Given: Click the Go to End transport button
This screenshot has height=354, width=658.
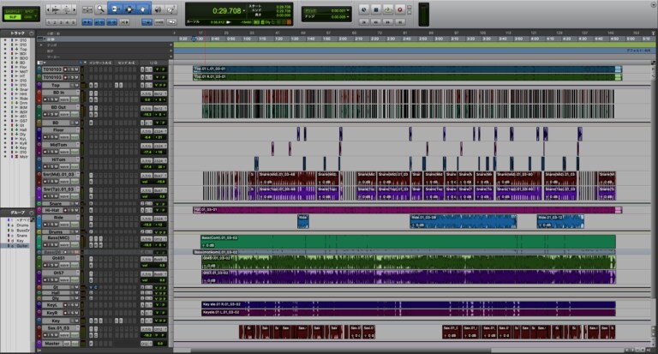Looking at the screenshot, I should [399, 22].
